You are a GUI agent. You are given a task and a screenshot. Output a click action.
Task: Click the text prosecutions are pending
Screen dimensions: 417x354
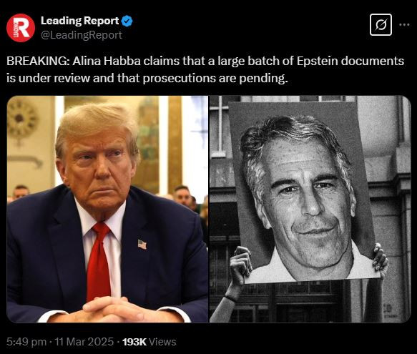coord(215,78)
